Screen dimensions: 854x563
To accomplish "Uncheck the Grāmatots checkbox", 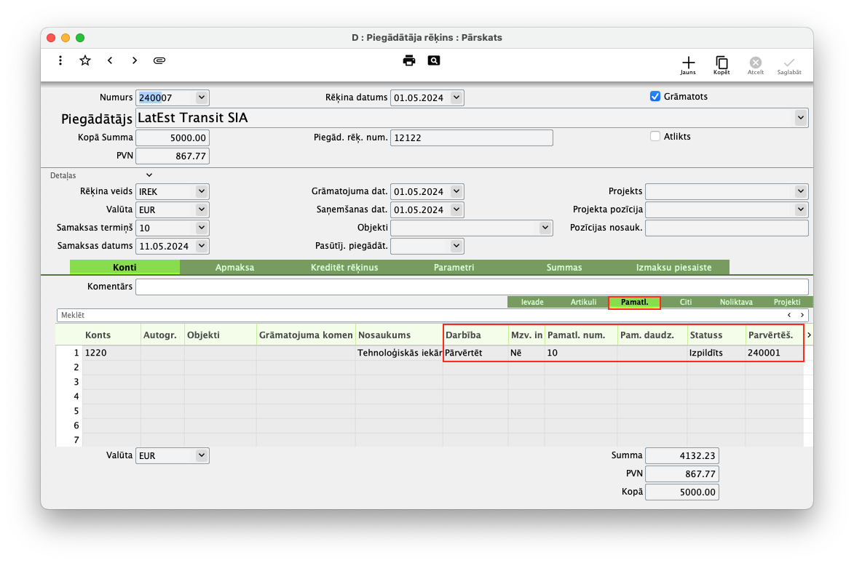I will click(x=655, y=96).
